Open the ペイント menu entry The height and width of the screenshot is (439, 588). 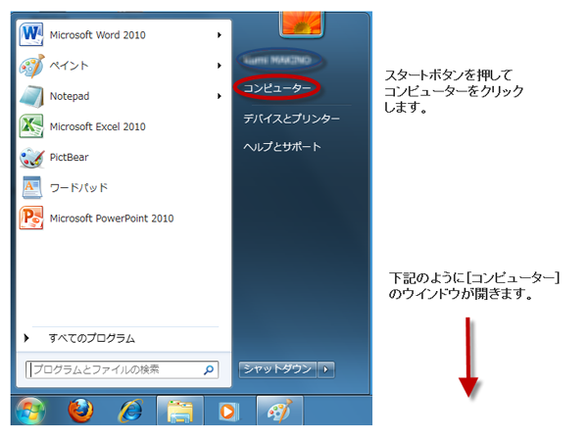pyautogui.click(x=122, y=66)
